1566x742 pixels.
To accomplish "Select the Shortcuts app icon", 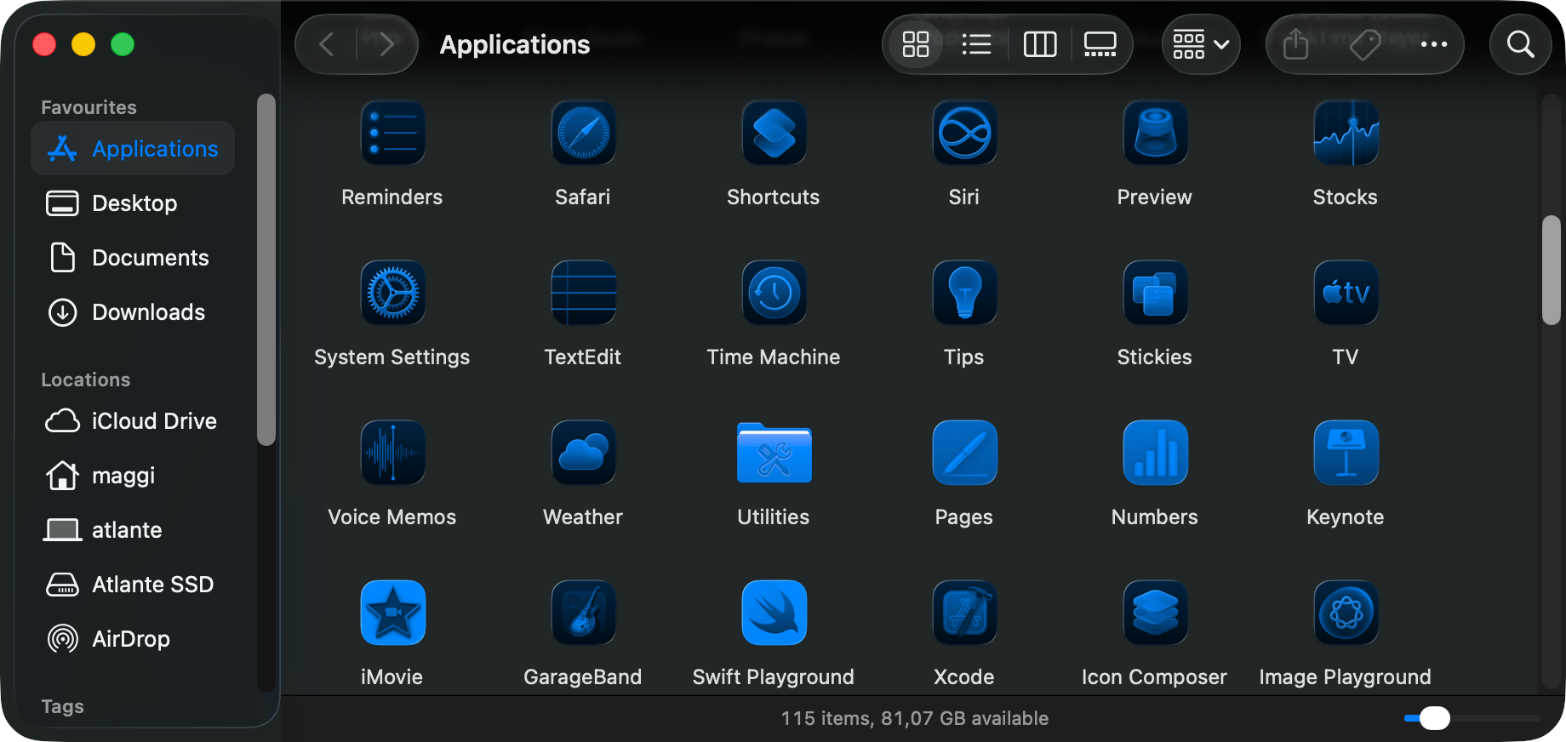I will pyautogui.click(x=774, y=133).
